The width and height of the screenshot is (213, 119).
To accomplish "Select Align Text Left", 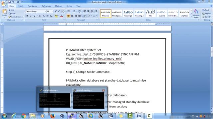I will [x=69, y=16].
